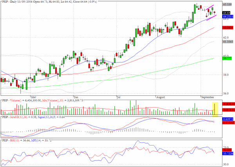The width and height of the screenshot is (235, 167).
Task: Select the Jun marker on time axis
Action: [x=76, y=97]
